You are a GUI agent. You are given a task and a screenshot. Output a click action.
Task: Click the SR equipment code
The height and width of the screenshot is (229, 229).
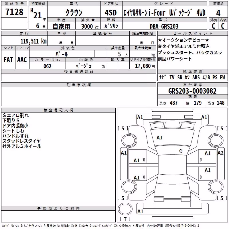pyautogui.click(x=180, y=77)
